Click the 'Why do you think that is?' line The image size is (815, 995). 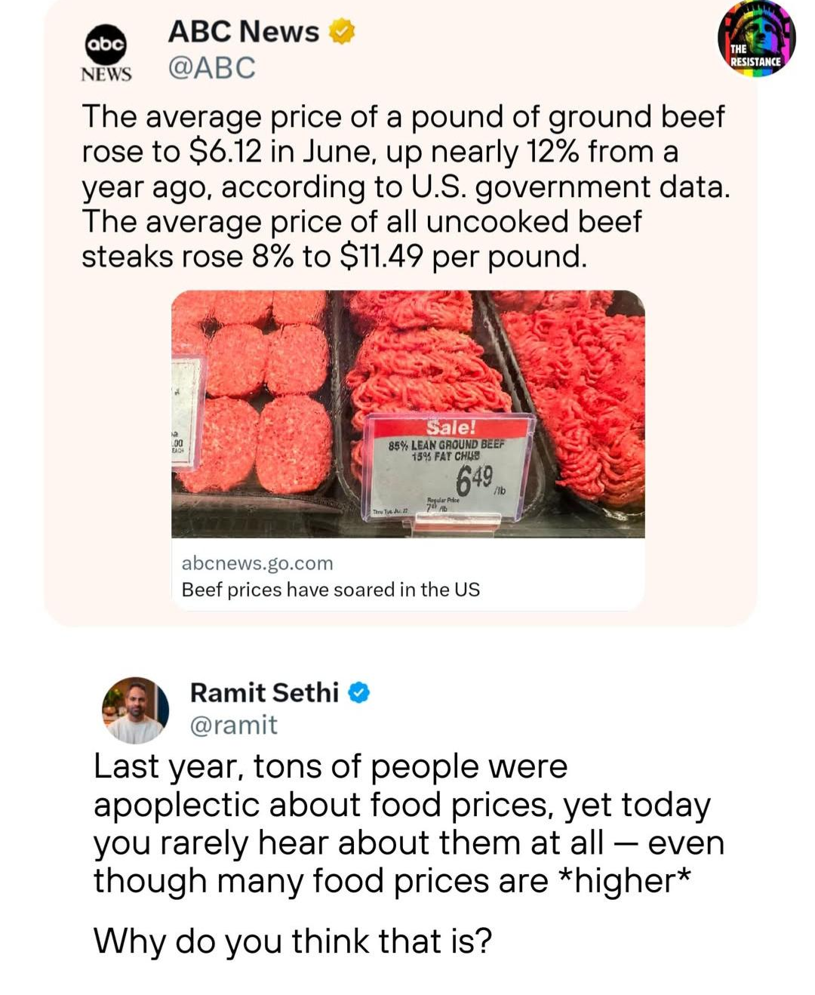click(293, 941)
